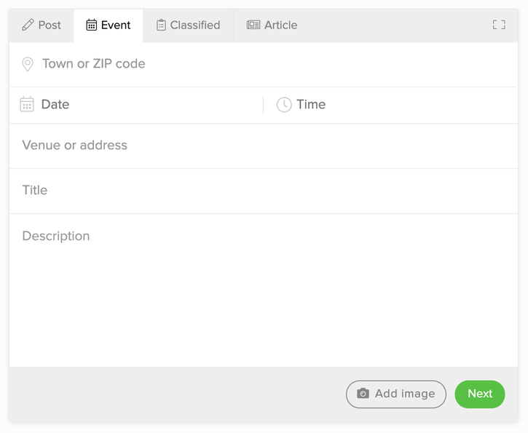Select the Event tab label
Screen dimensions: 528x433
click(x=116, y=25)
